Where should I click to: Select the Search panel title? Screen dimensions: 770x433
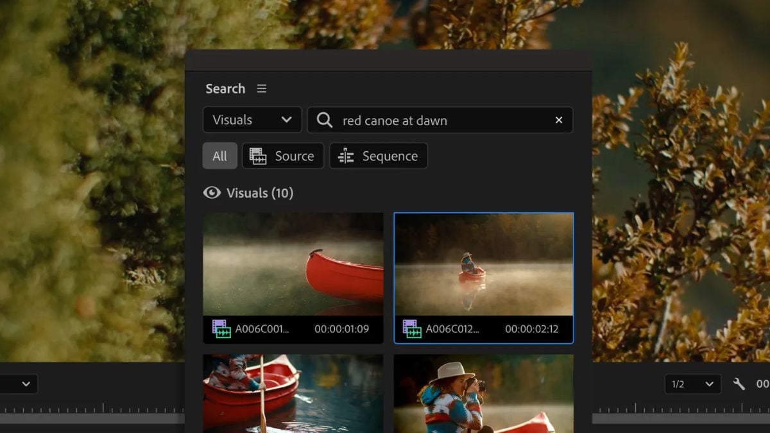pos(225,89)
